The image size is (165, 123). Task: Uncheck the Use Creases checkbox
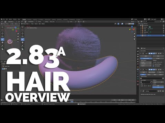pyautogui.click(x=153, y=66)
